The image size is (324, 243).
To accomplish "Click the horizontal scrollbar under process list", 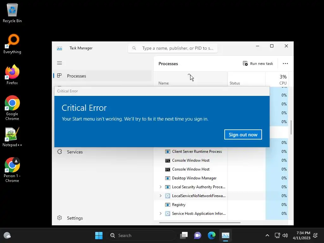I will pyautogui.click(x=200, y=223).
